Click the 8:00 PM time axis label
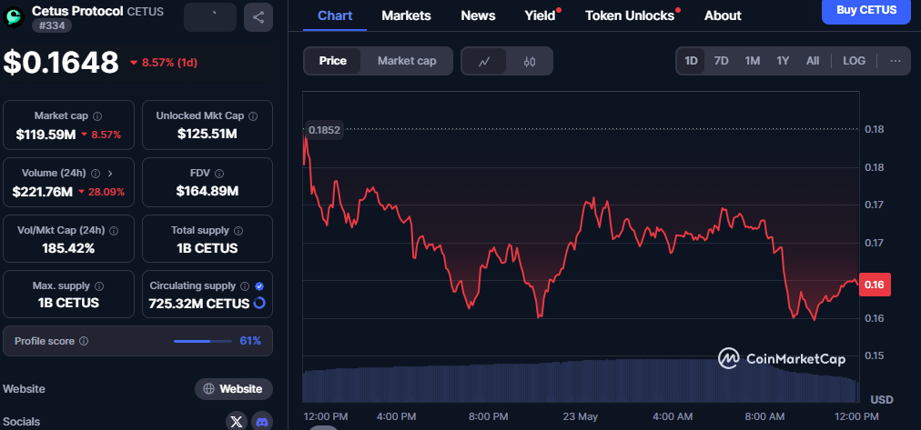 pyautogui.click(x=488, y=416)
